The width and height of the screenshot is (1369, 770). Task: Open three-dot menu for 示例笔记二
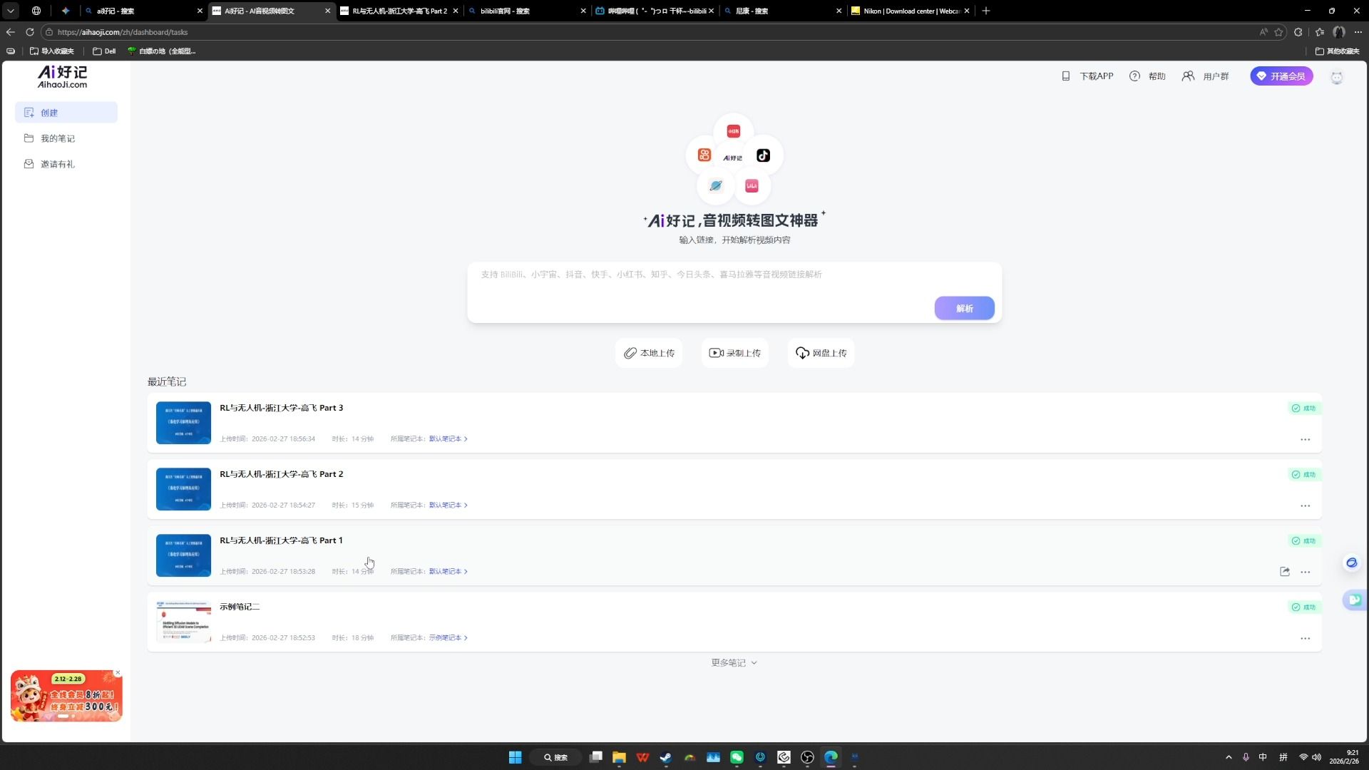(x=1305, y=638)
